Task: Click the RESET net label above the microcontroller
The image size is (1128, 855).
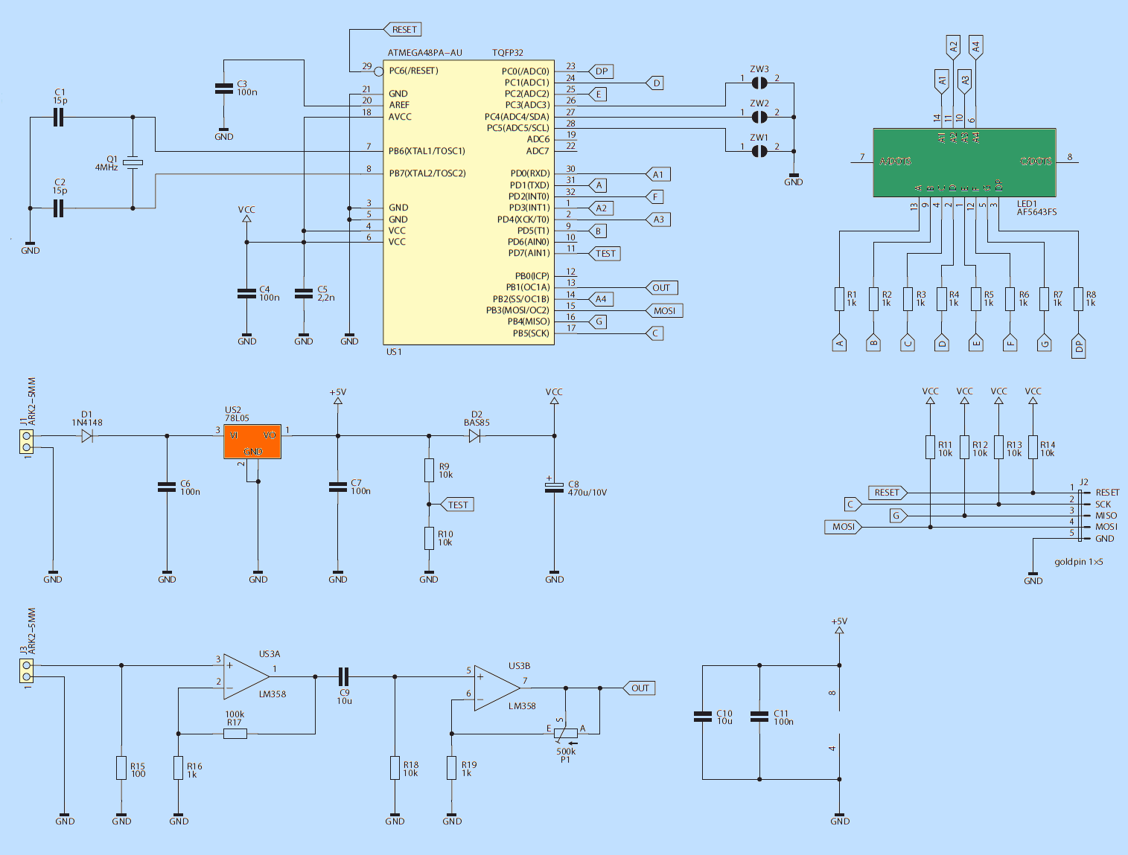Action: (x=403, y=30)
